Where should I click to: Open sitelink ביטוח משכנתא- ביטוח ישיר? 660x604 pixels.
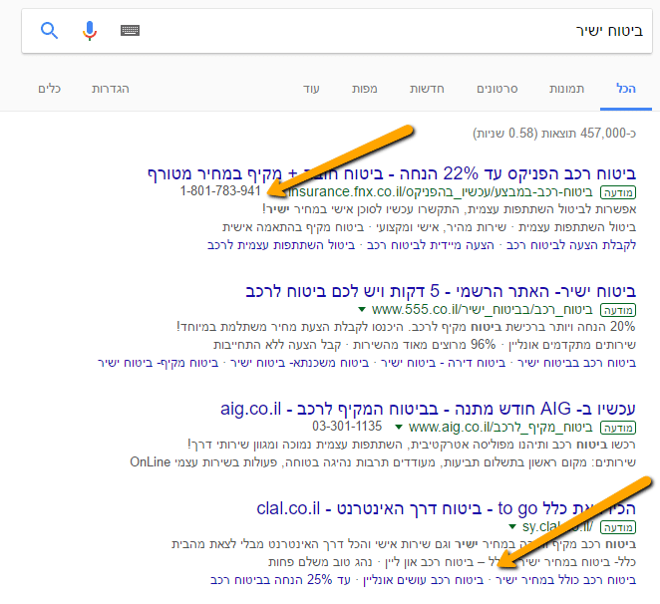(x=300, y=363)
